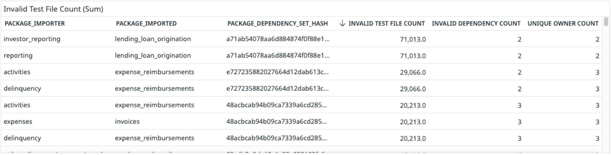Sort by PACKAGE_IMPORTED column header
The width and height of the screenshot is (611, 155).
[x=146, y=24]
